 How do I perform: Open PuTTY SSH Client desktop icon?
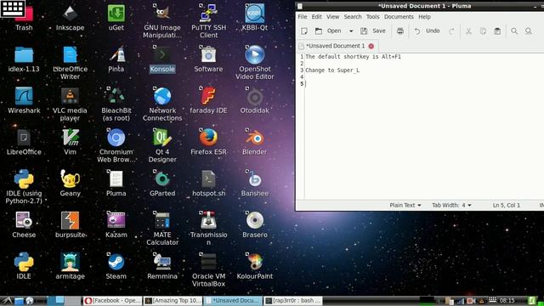(208, 20)
